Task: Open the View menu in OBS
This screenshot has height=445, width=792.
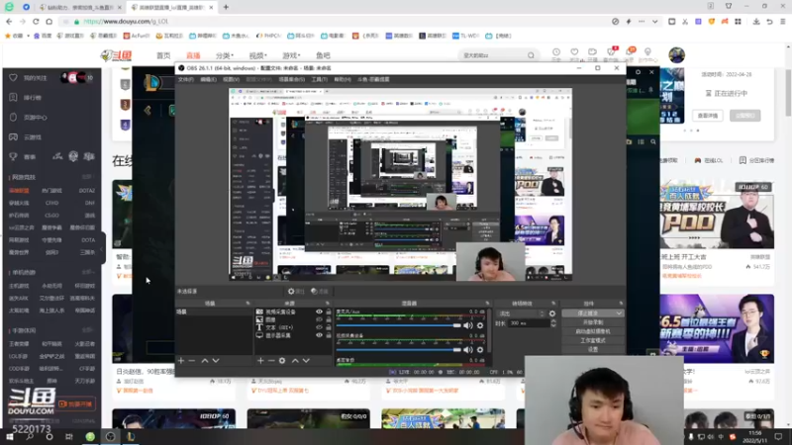Action: 231,79
